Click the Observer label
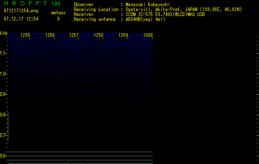The height and width of the screenshot is (164, 259). click(84, 5)
